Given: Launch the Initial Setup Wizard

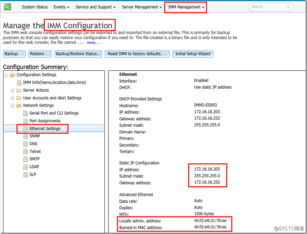Looking at the screenshot, I should coord(193,54).
